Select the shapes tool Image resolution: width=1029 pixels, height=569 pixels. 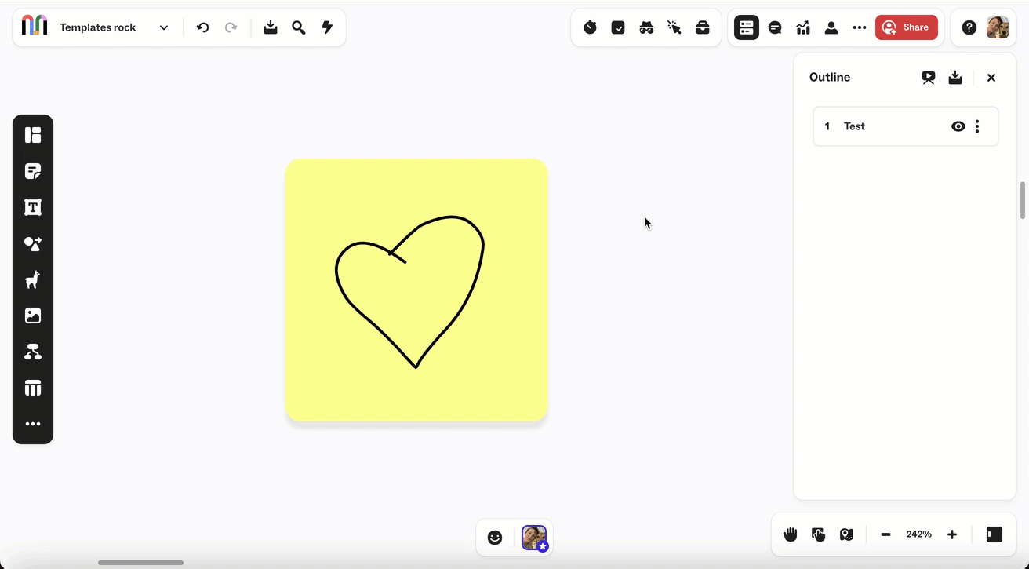pyautogui.click(x=33, y=244)
